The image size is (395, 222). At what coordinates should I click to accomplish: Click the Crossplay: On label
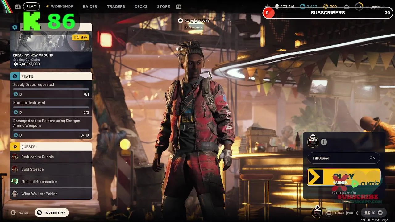344,193
